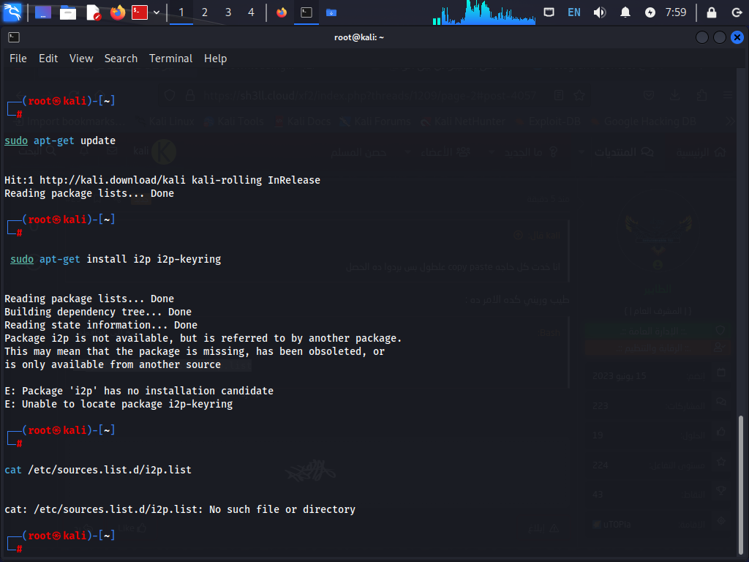This screenshot has width=749, height=562.
Task: Launch Firefox from the panel launcher
Action: [x=118, y=12]
